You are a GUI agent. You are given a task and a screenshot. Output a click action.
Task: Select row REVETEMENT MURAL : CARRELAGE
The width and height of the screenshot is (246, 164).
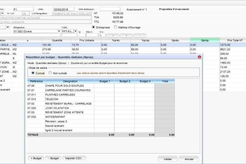pos(101,104)
